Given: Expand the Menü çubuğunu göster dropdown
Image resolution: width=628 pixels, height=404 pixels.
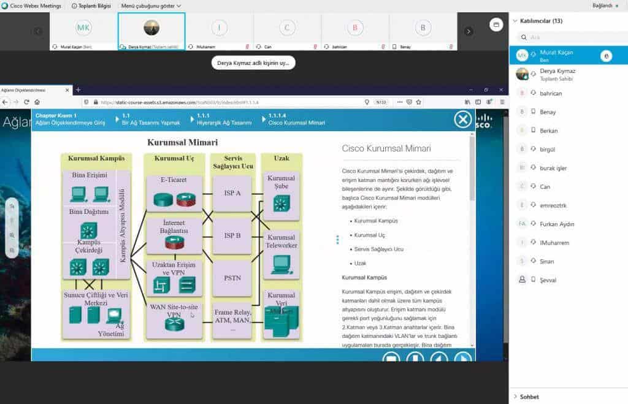Looking at the screenshot, I should coord(151,6).
